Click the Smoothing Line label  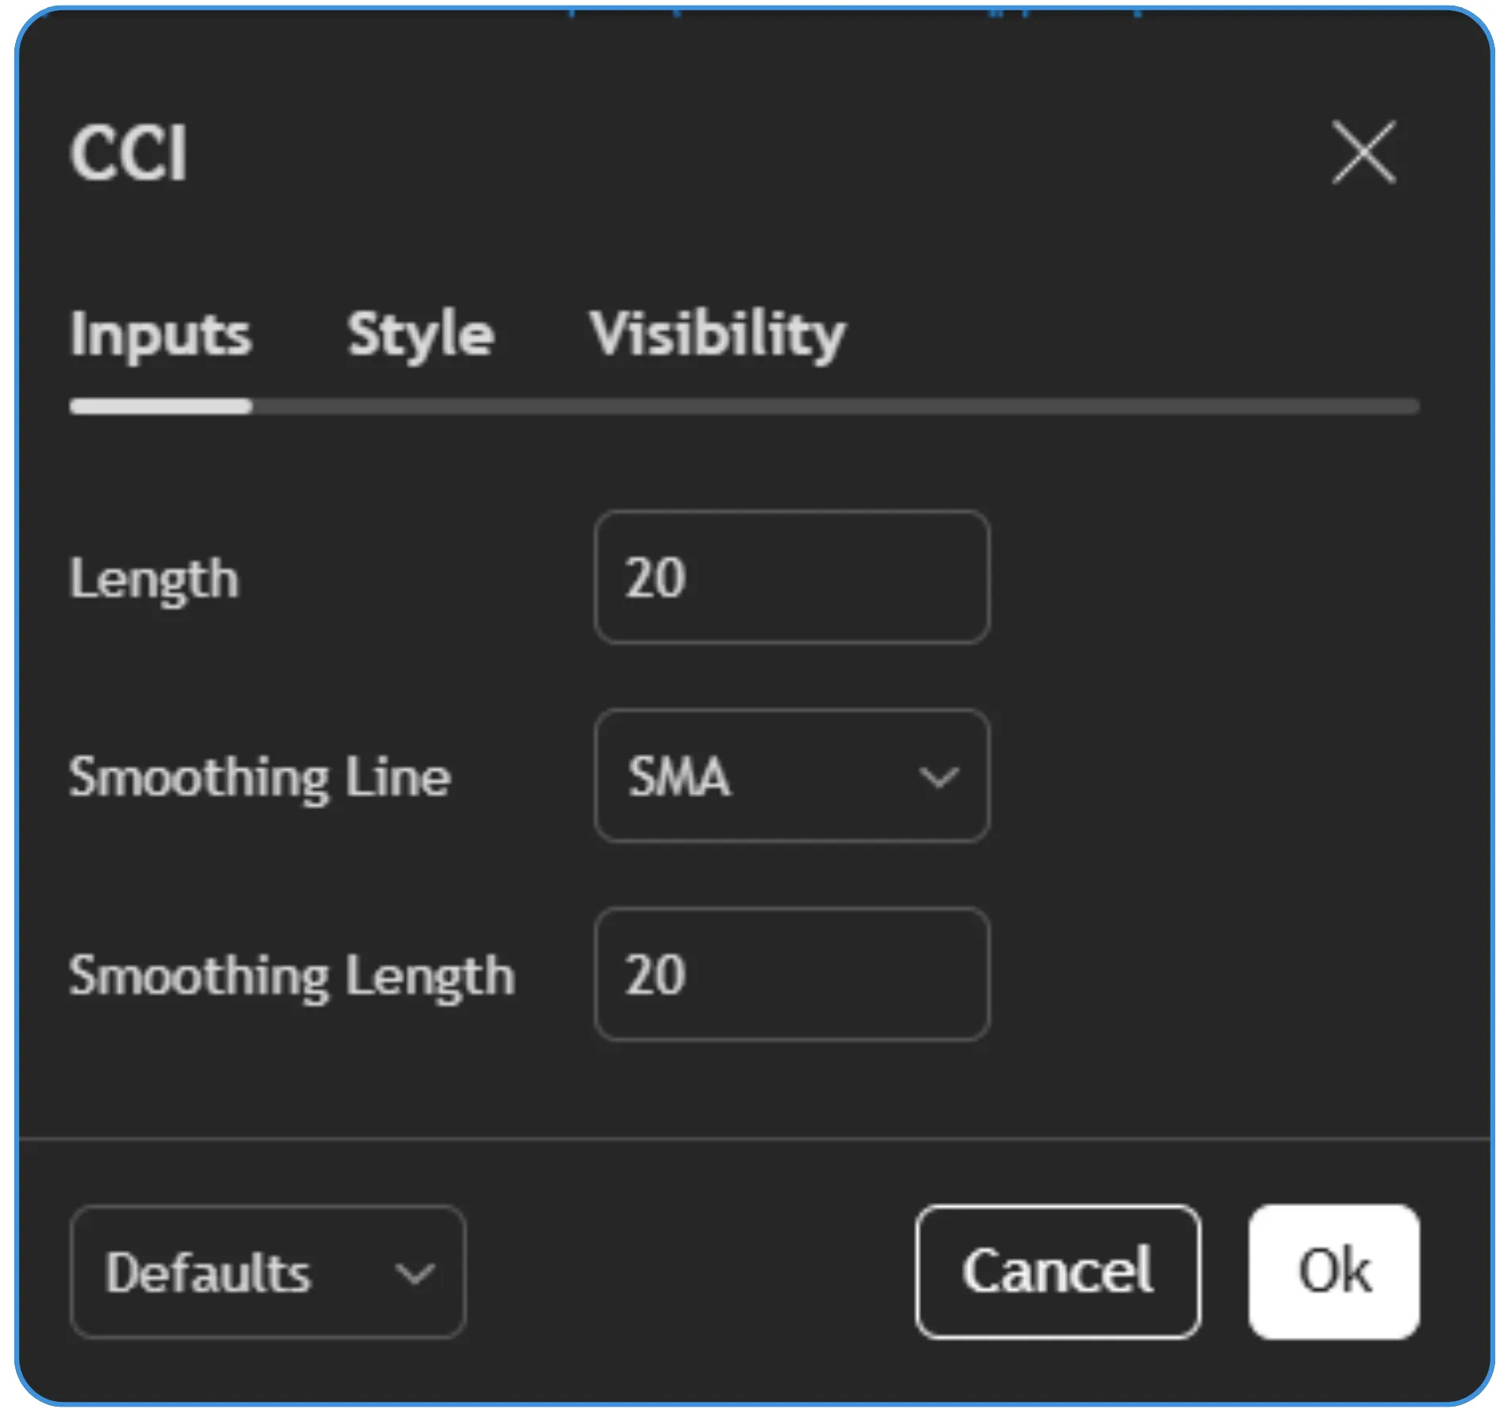(259, 779)
